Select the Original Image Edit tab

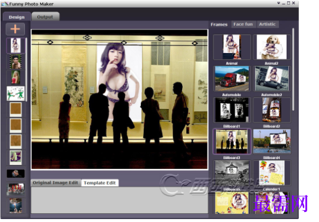pos(55,183)
